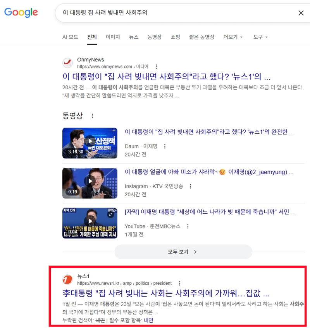Open more options for OhmyNews result
310x330 pixels.
pyautogui.click(x=157, y=67)
